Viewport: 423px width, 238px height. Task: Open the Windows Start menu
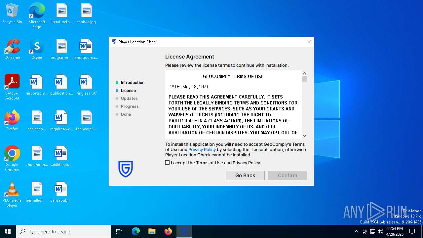point(8,231)
